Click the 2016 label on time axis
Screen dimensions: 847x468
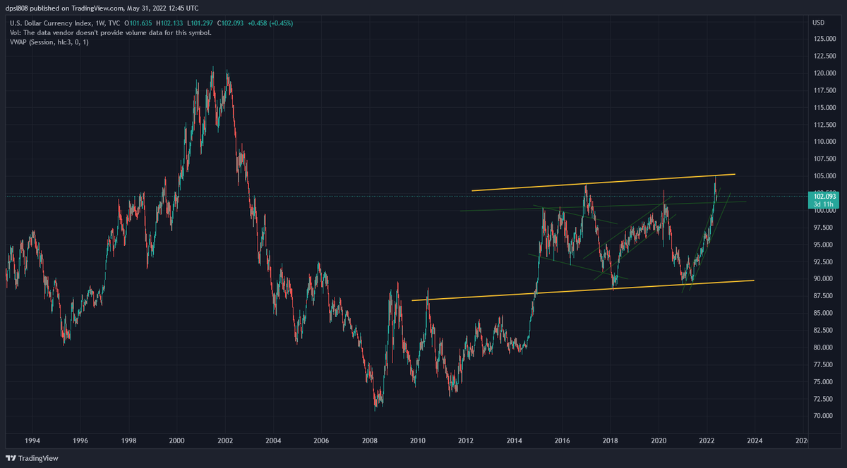coord(563,441)
